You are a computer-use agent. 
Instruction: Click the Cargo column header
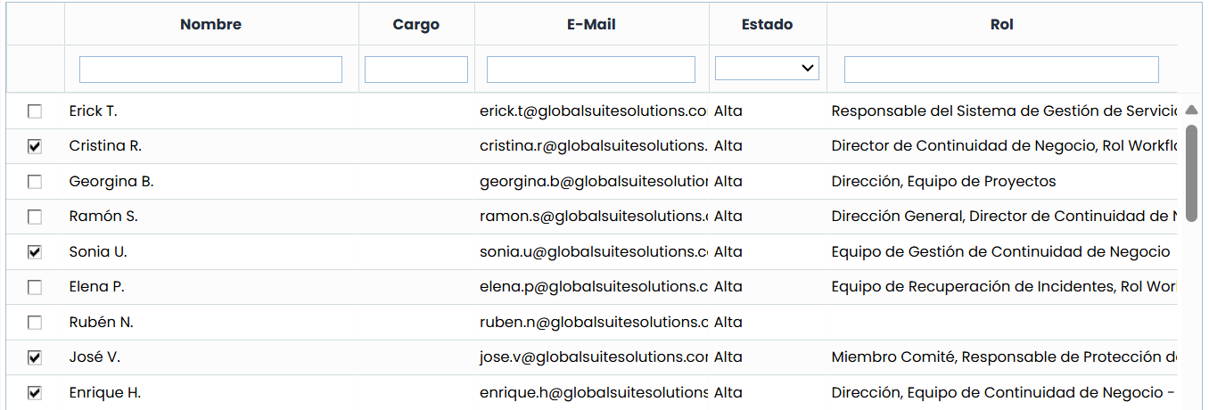point(415,25)
